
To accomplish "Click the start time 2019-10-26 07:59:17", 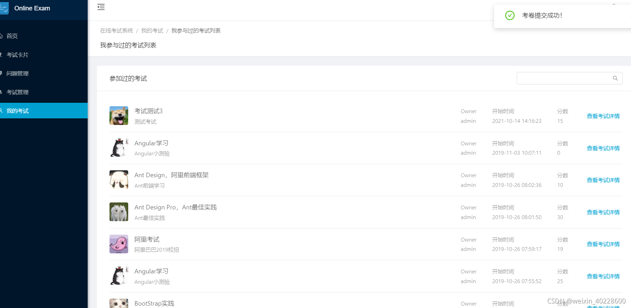I will pyautogui.click(x=517, y=249).
